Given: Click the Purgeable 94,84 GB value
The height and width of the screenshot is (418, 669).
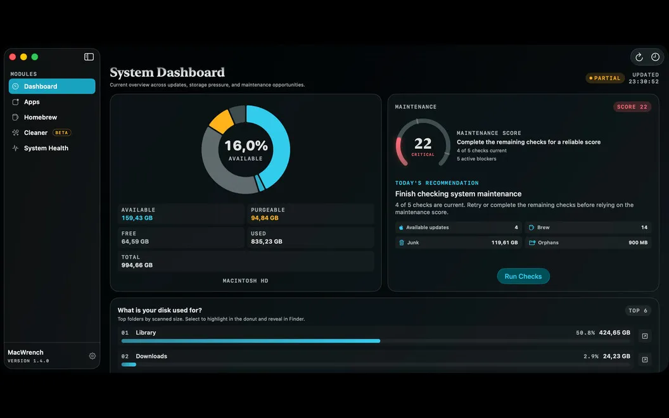Looking at the screenshot, I should point(265,218).
